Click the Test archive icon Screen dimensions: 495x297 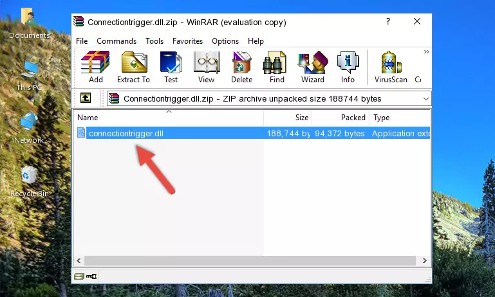pyautogui.click(x=171, y=67)
